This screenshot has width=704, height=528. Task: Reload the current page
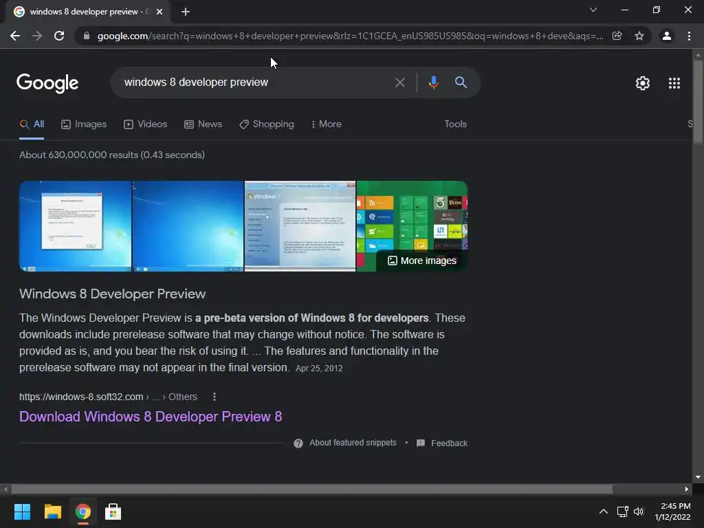coord(59,36)
